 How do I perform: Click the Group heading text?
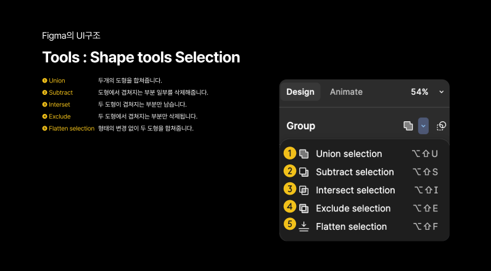coord(300,126)
